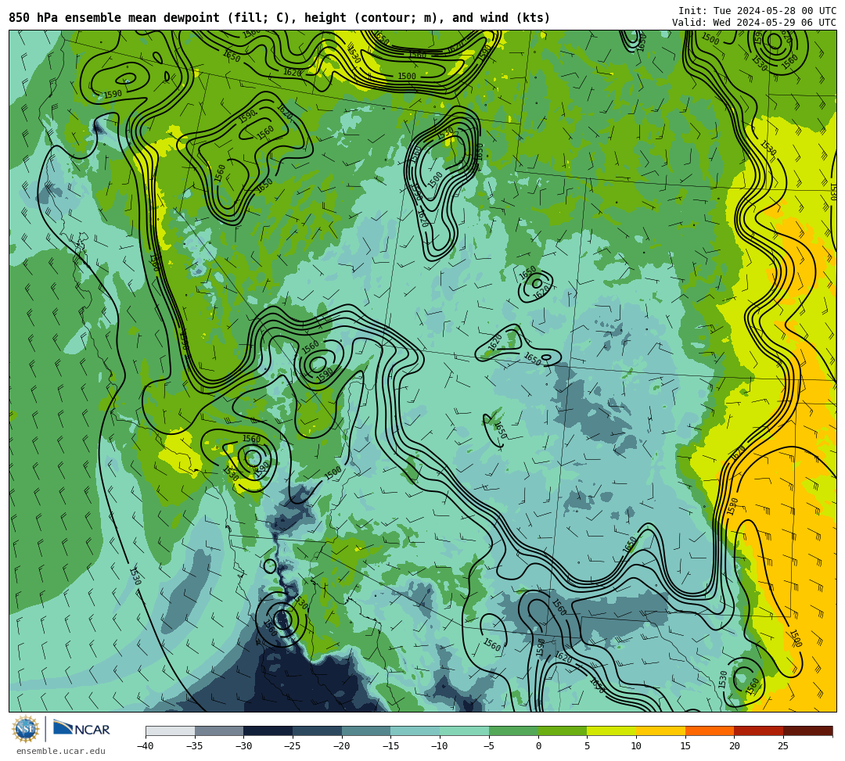Click the -30 colorbar tick label

click(x=243, y=746)
